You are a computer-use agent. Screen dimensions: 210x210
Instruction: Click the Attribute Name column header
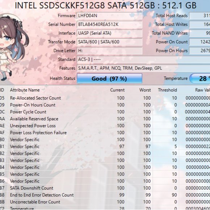coord(25,90)
